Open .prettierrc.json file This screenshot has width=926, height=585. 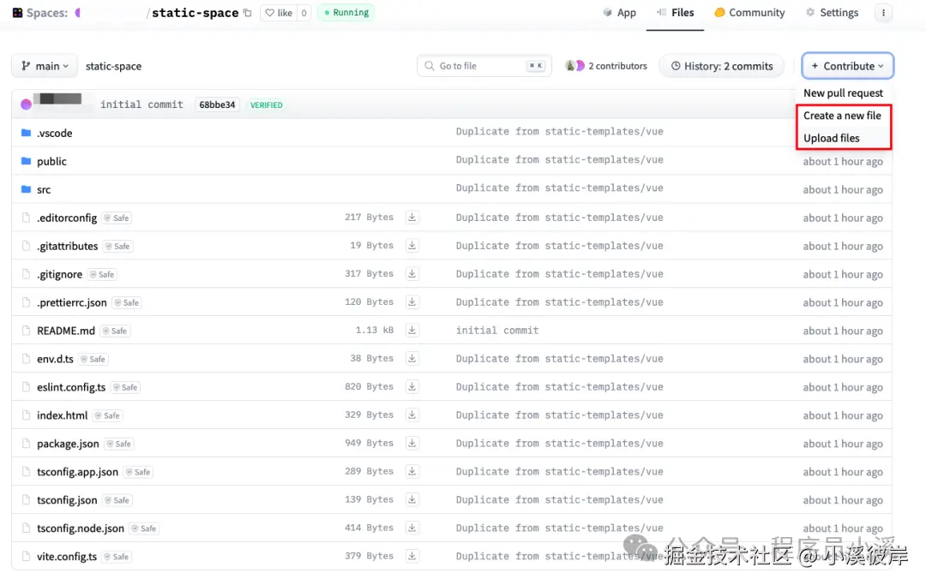pyautogui.click(x=72, y=302)
